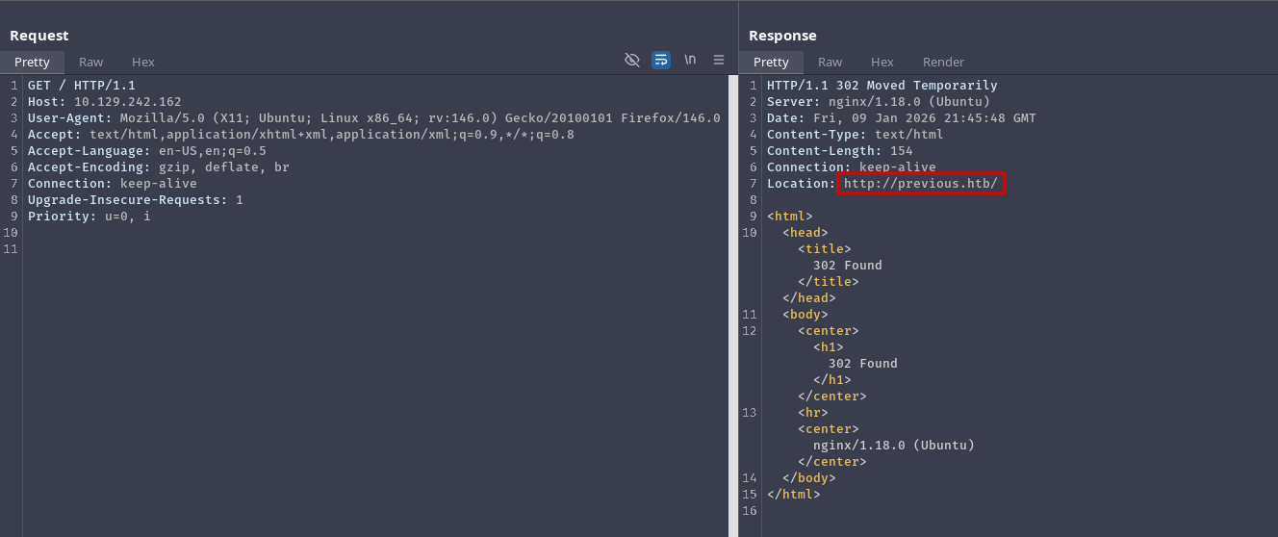1278x537 pixels.
Task: Select the Response Pretty tab
Action: point(771,62)
